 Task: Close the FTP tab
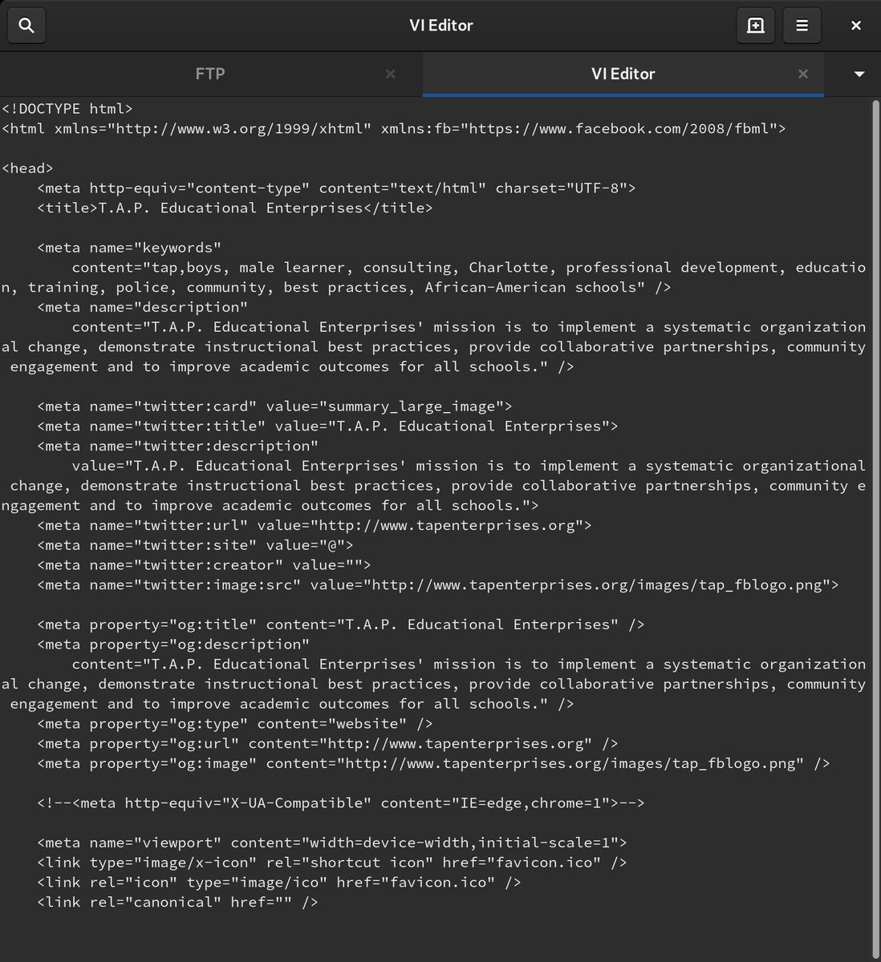[390, 74]
